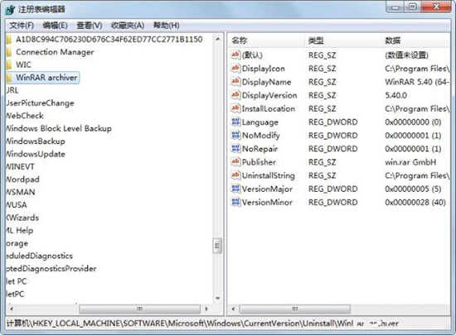Select the UninstallString value icon
This screenshot has height=335, width=456.
pyautogui.click(x=235, y=175)
